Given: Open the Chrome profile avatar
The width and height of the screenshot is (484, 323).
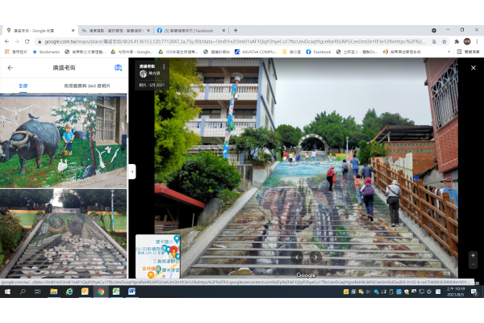Looking at the screenshot, I should tap(467, 41).
